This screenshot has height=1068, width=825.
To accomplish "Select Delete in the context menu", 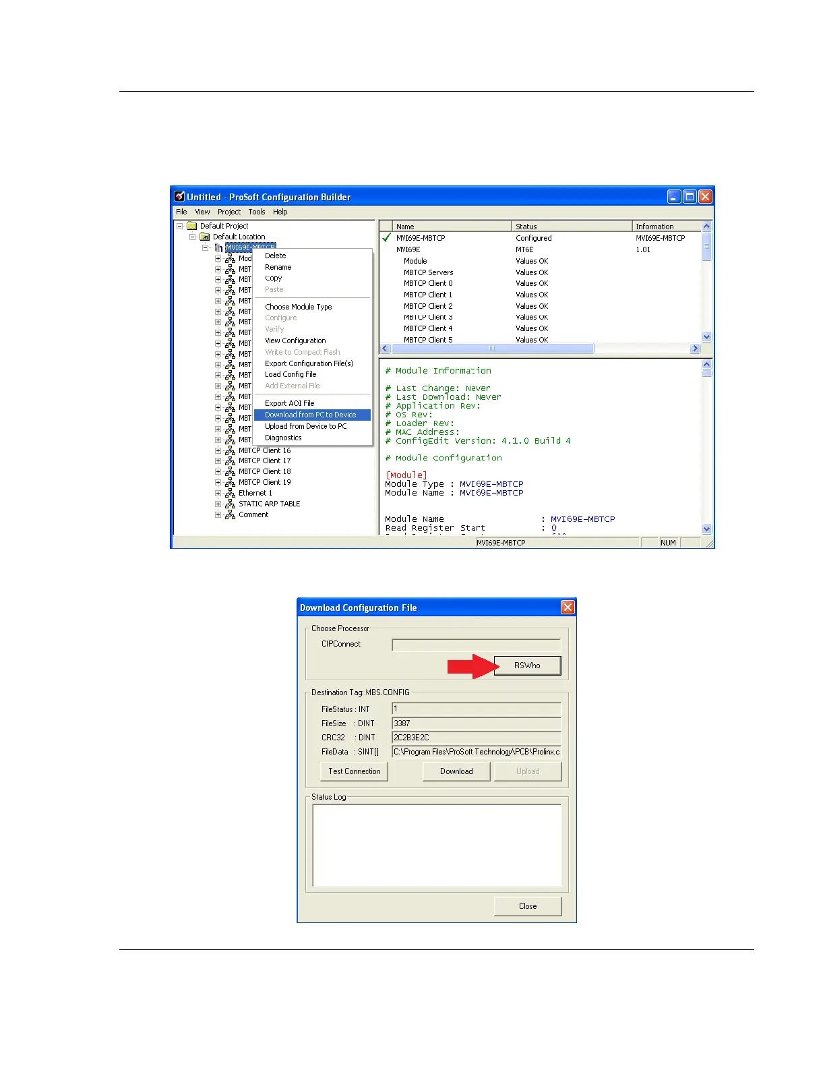I will (x=312, y=256).
